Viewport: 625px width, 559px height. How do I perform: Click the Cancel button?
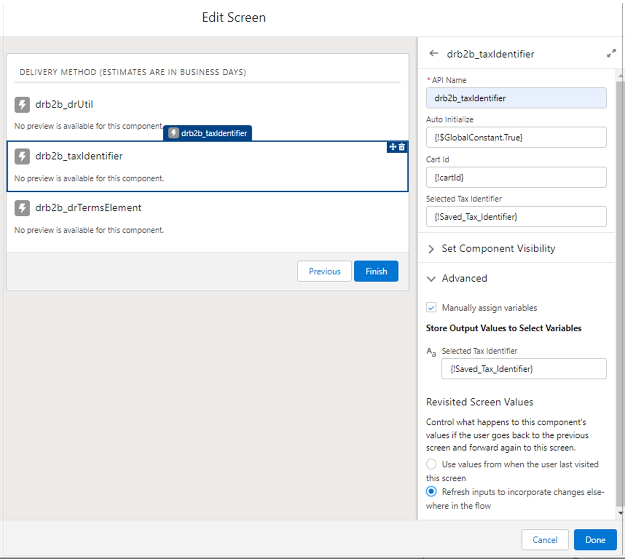pos(545,540)
